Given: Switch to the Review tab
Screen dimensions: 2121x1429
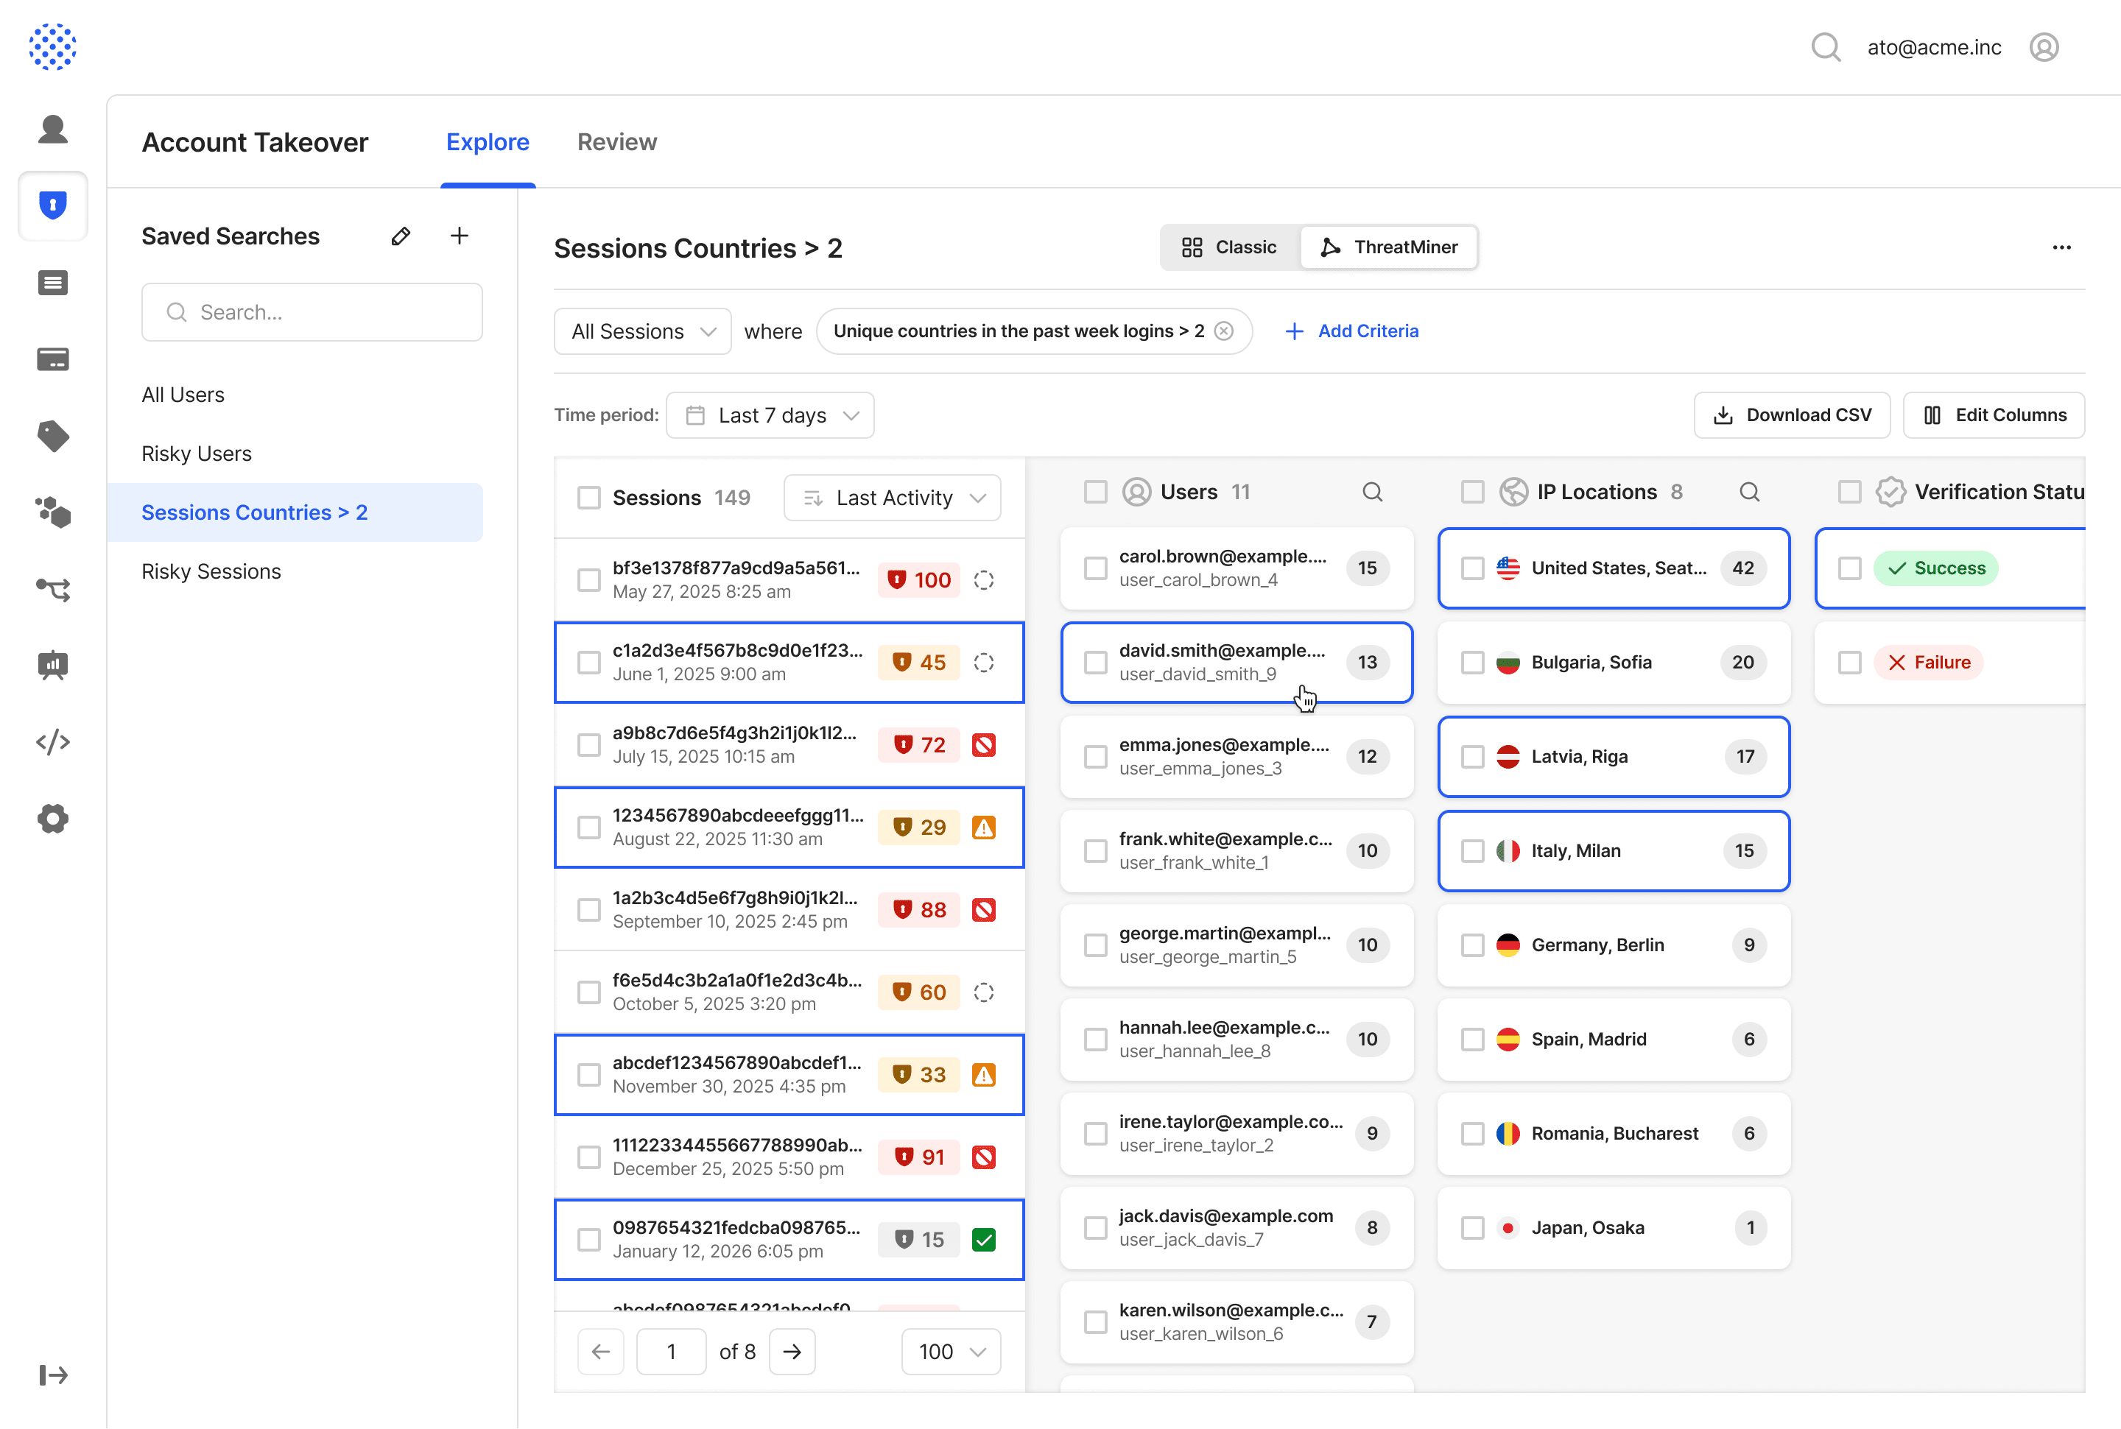Looking at the screenshot, I should 616,142.
